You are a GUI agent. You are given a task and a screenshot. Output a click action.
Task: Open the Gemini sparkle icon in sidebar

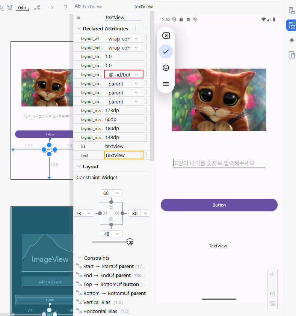click(292, 40)
